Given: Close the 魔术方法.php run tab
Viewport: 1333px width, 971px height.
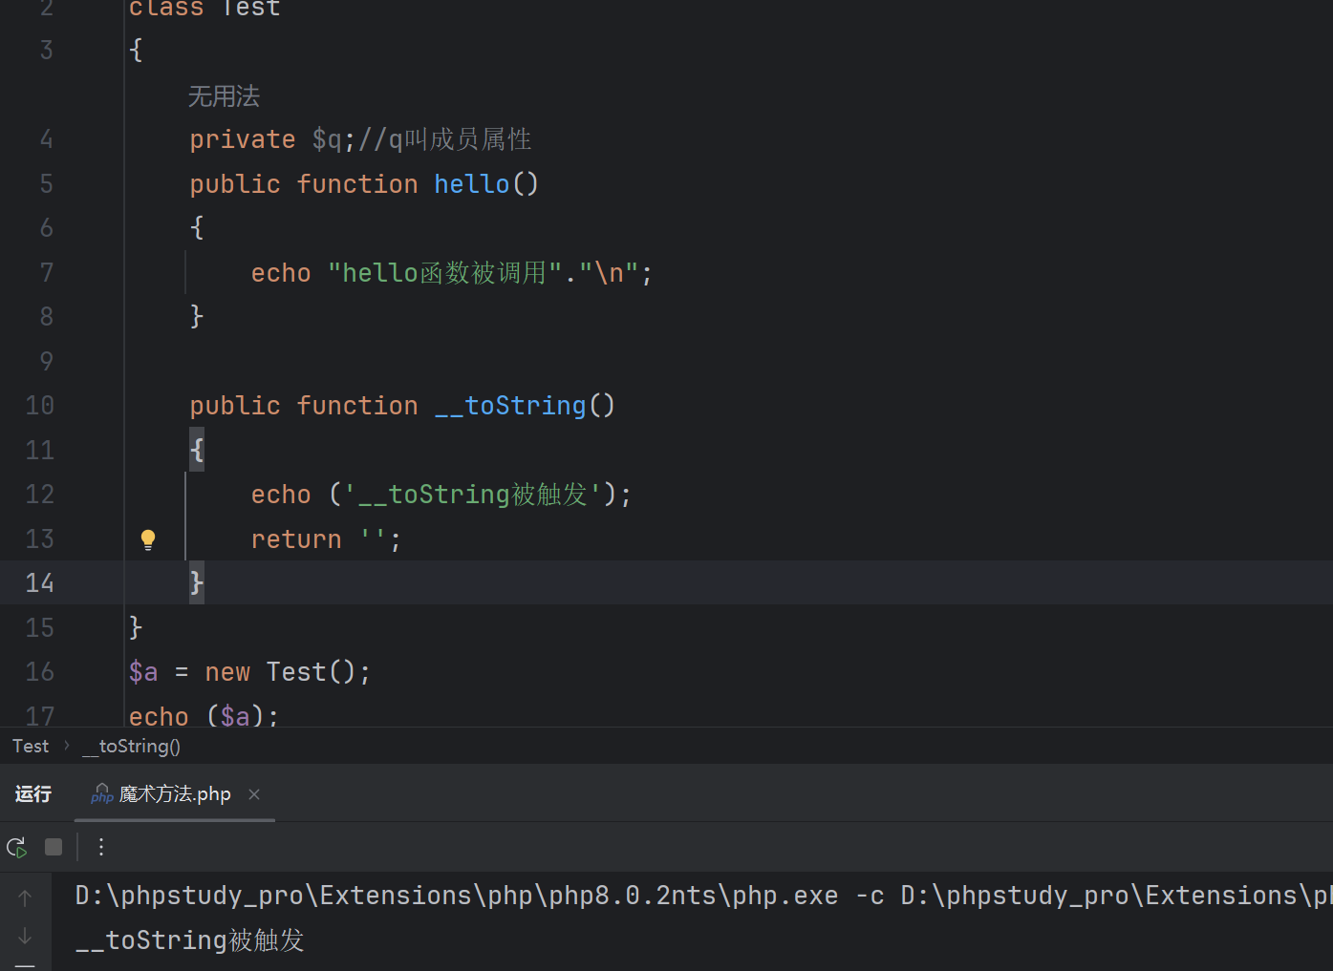Looking at the screenshot, I should pos(254,794).
